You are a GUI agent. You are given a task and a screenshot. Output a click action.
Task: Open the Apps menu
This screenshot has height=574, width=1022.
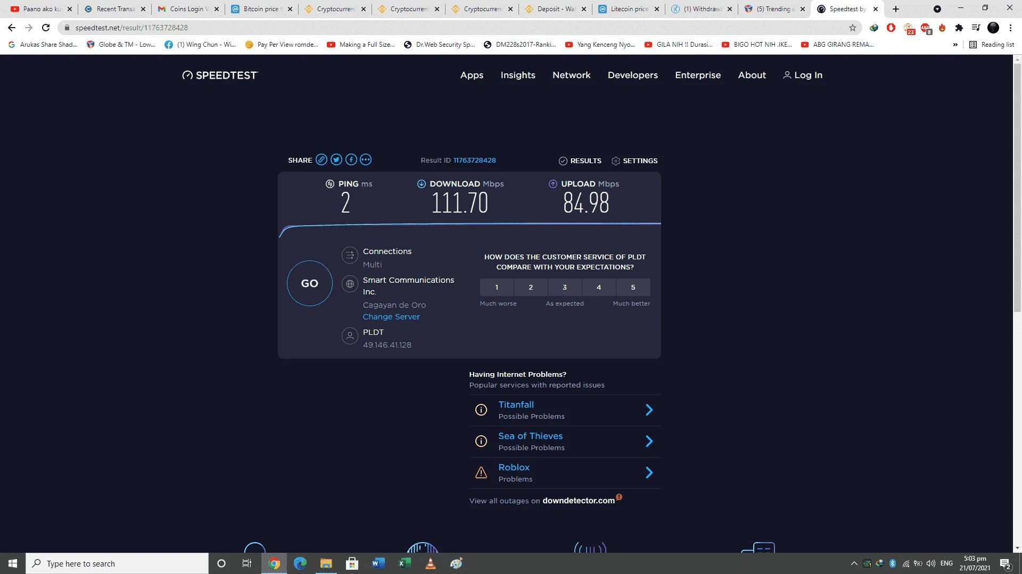(472, 75)
